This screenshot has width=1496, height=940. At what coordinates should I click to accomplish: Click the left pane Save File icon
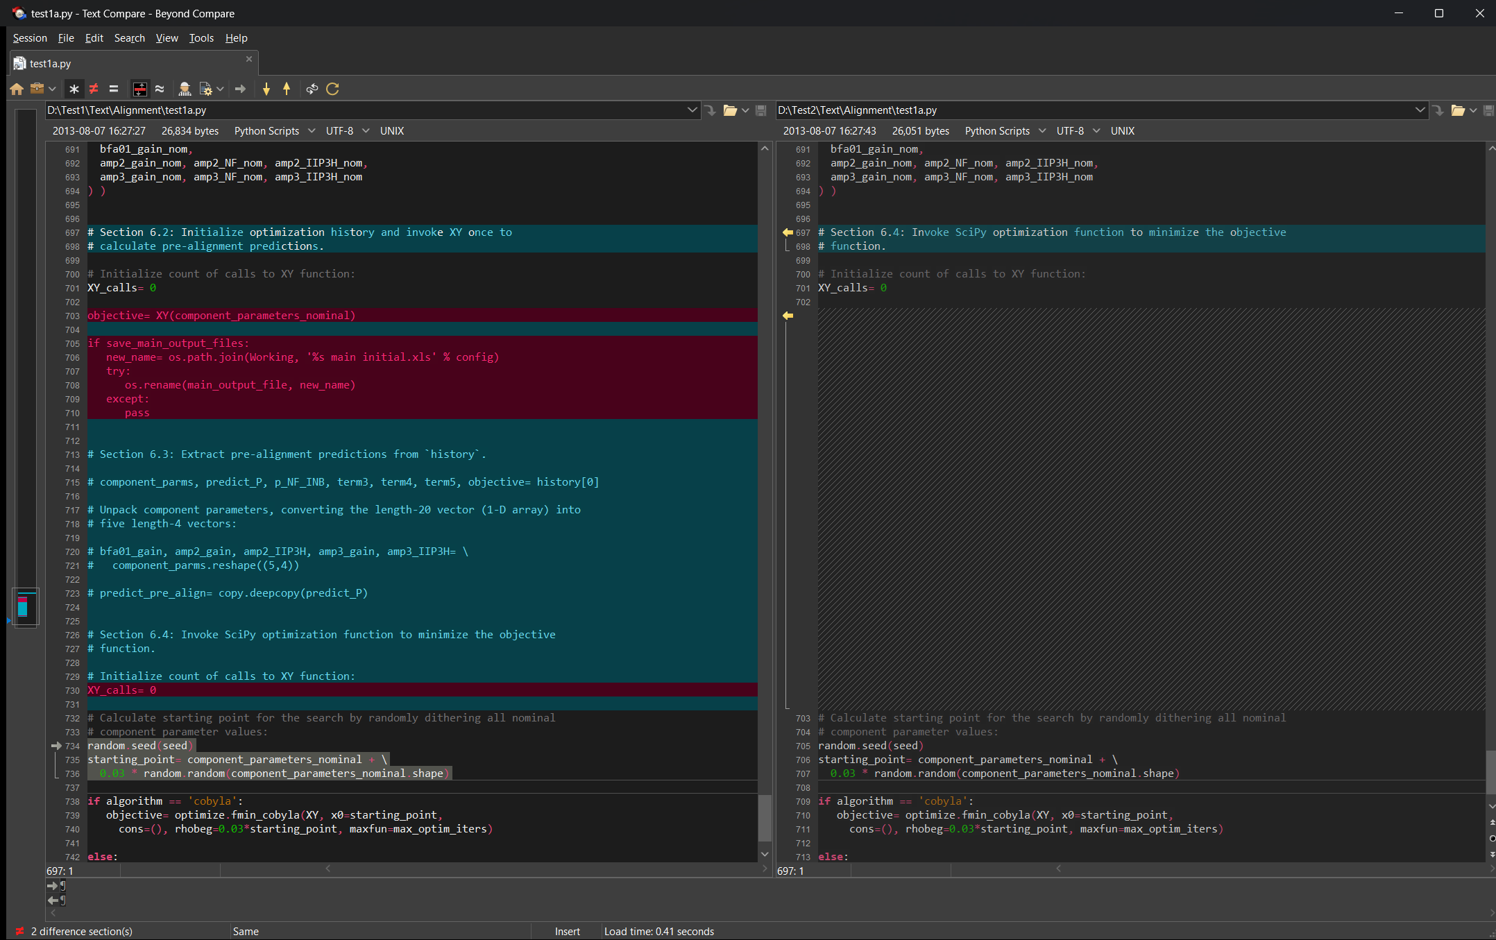click(x=761, y=110)
